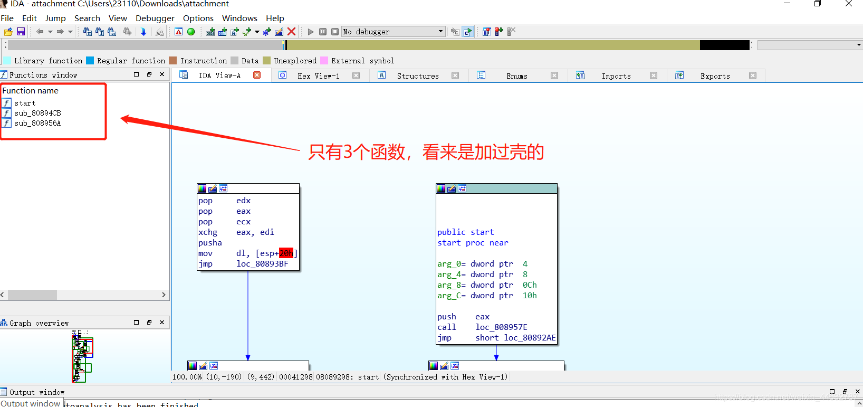The image size is (863, 407).
Task: Click the binoculars text search icon
Action: pos(100,32)
